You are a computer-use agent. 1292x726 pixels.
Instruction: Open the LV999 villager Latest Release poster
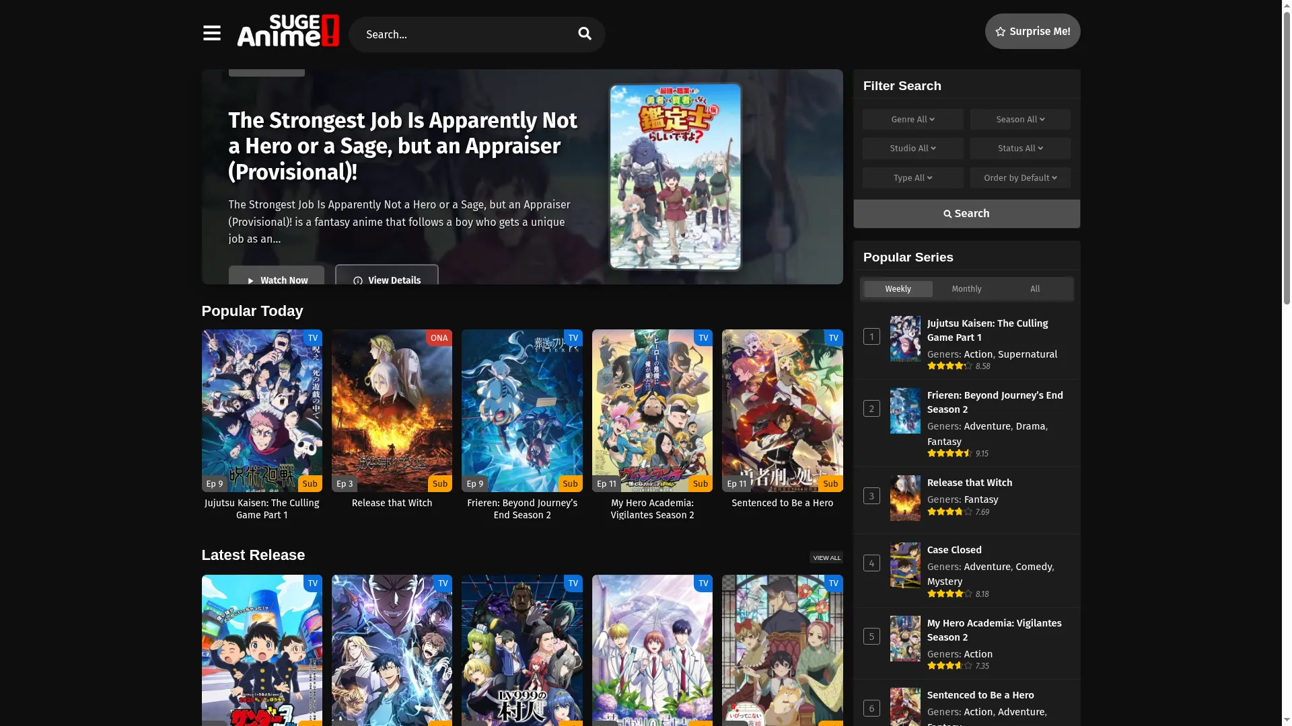pos(522,650)
